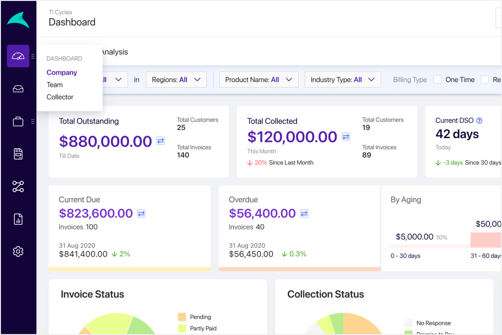Click the $120,000.00 total collected amount

pos(292,137)
